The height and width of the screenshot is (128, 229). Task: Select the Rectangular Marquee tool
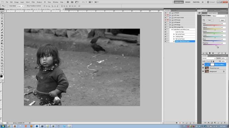2,16
